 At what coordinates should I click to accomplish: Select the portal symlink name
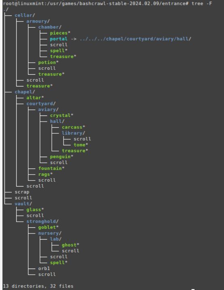click(59, 39)
